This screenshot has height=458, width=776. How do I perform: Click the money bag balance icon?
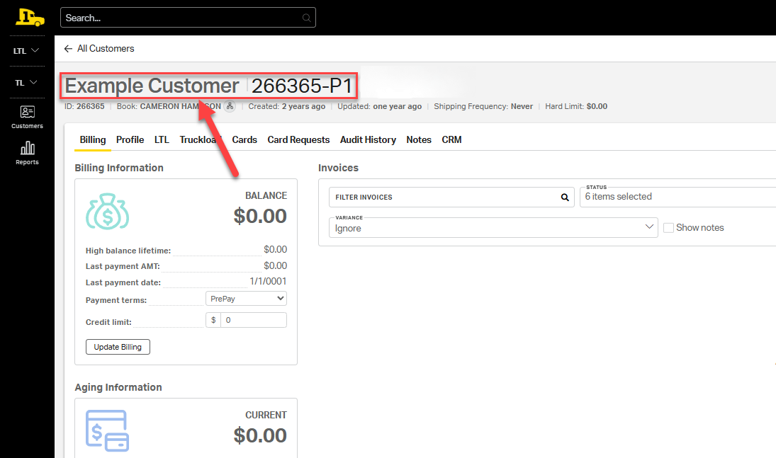pyautogui.click(x=108, y=212)
